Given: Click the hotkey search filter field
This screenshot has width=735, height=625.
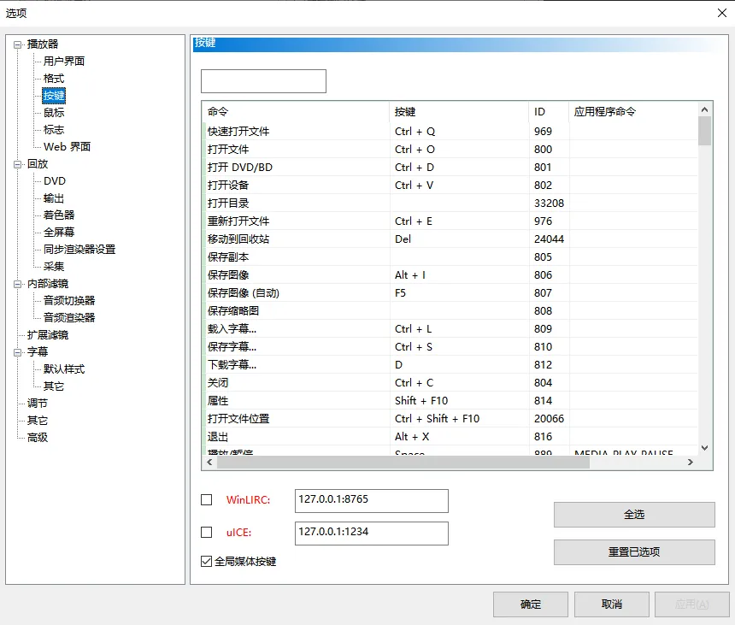Looking at the screenshot, I should (262, 80).
